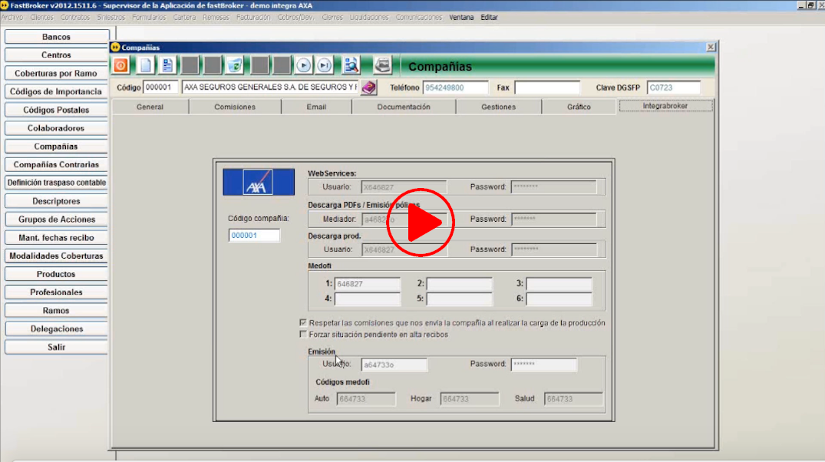Click the purple book icon beside company name
The height and width of the screenshot is (462, 825).
pos(369,87)
